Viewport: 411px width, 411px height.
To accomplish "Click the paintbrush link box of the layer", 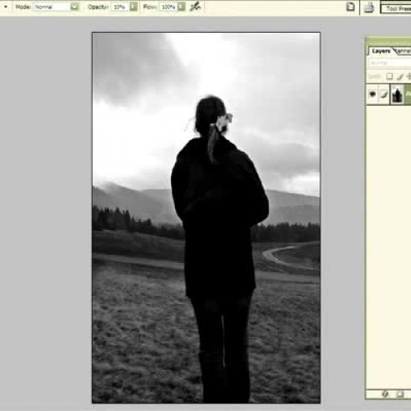I will click(x=384, y=95).
